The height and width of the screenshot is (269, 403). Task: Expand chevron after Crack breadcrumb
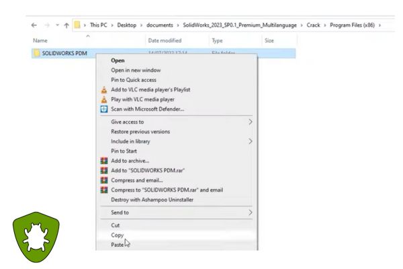click(x=325, y=26)
